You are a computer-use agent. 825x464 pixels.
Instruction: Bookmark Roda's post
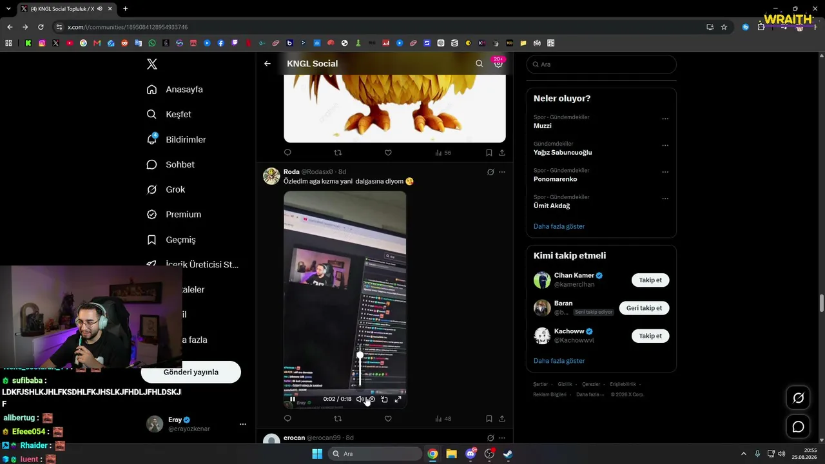(x=489, y=419)
